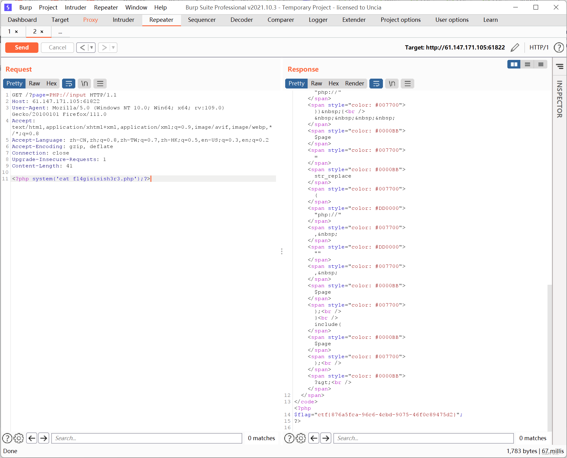Select Raw view in the Response panel
Image resolution: width=567 pixels, height=458 pixels.
click(317, 84)
